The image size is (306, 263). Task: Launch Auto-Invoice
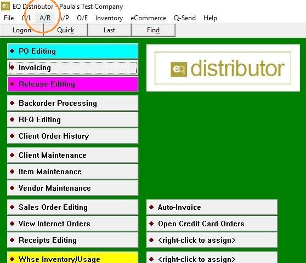click(x=212, y=207)
